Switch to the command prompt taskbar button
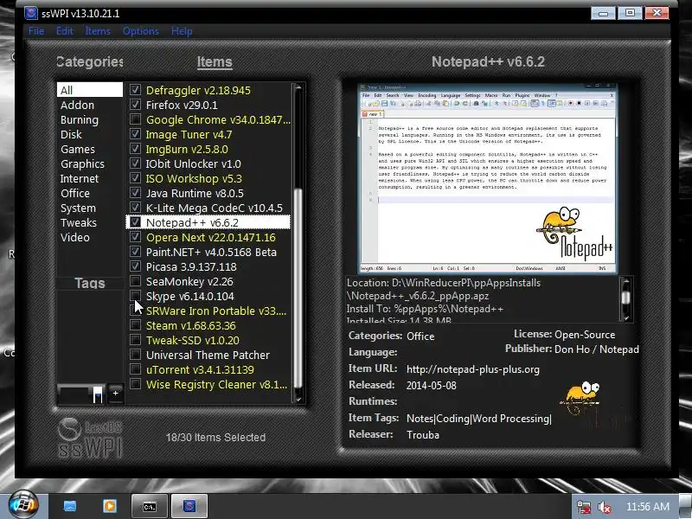692x519 pixels. pyautogui.click(x=150, y=506)
